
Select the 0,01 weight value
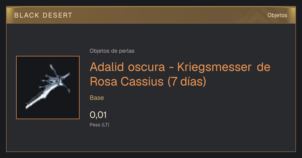tap(98, 115)
